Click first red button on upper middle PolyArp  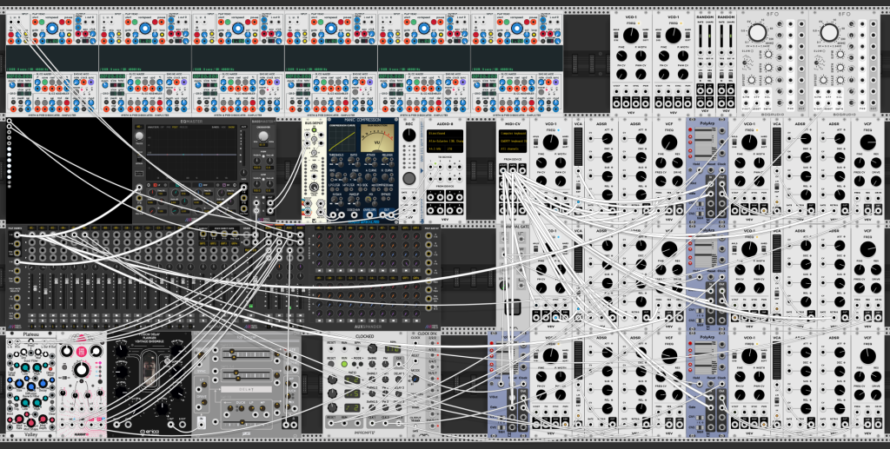pyautogui.click(x=690, y=129)
